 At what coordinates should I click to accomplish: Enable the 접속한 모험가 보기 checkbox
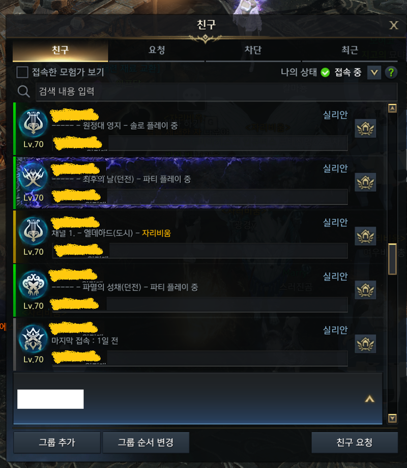(22, 72)
